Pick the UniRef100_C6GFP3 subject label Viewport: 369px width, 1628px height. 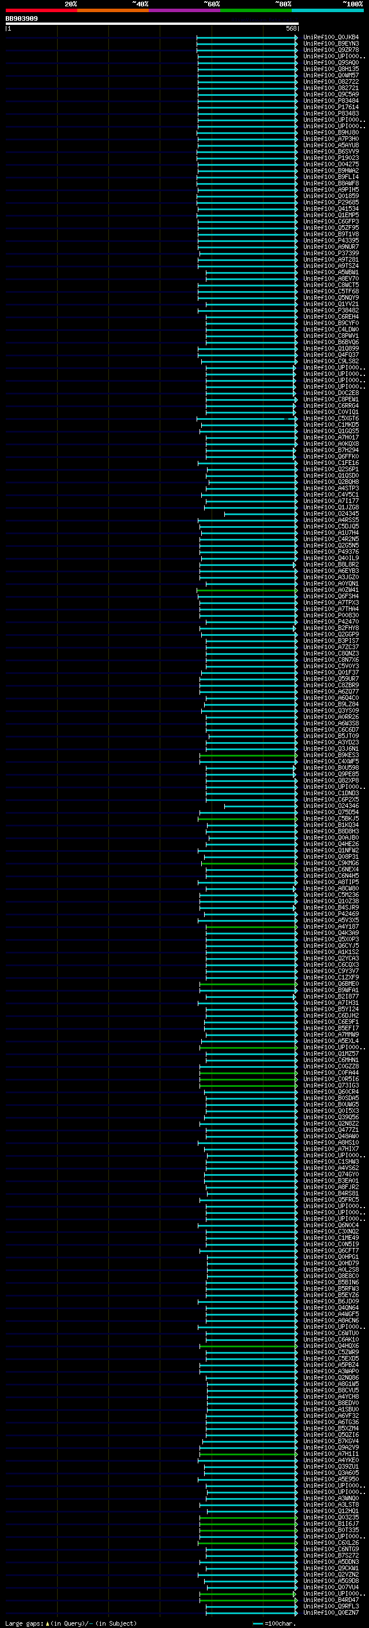pos(331,221)
